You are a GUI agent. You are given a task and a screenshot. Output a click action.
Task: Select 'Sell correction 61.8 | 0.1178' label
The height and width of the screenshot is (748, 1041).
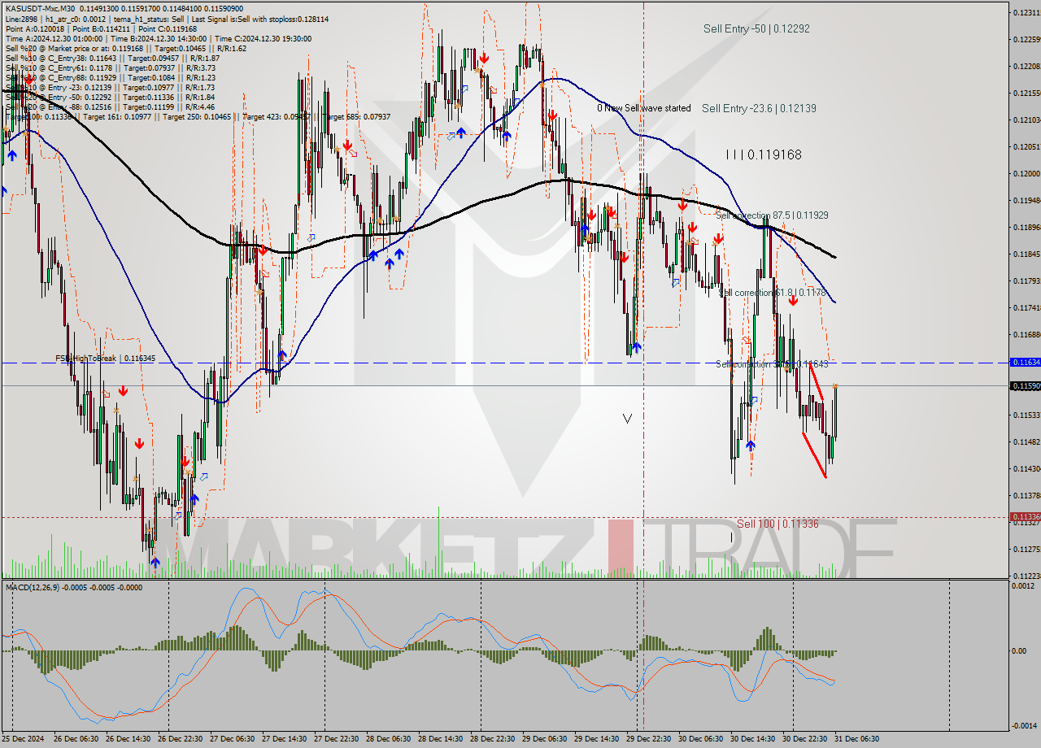point(773,292)
